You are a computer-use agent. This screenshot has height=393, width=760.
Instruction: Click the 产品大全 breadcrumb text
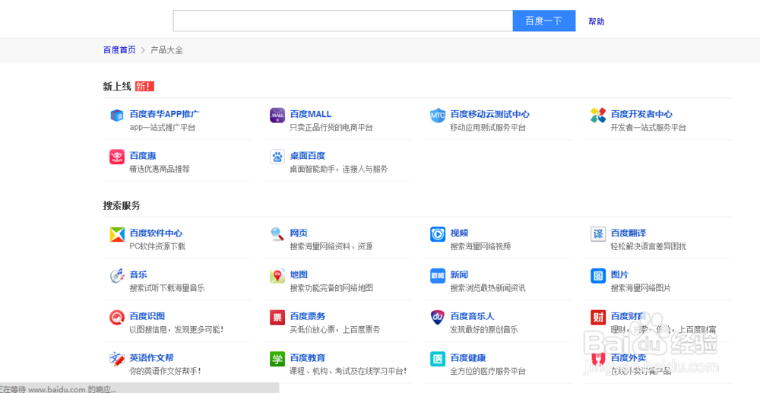point(166,50)
